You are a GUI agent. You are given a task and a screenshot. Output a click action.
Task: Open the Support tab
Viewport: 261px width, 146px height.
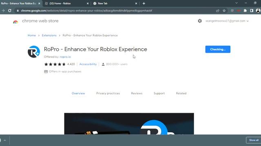pyautogui.click(x=159, y=93)
